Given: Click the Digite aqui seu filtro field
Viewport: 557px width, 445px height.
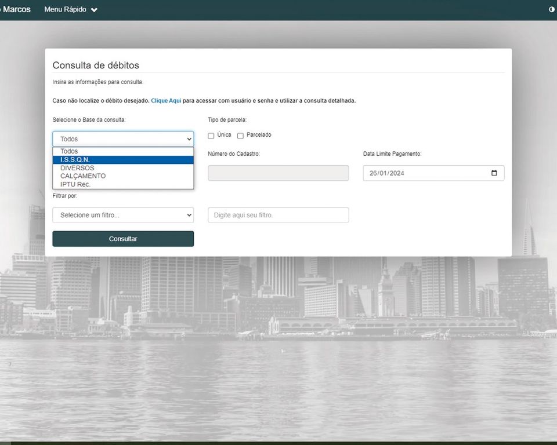Looking at the screenshot, I should 278,215.
